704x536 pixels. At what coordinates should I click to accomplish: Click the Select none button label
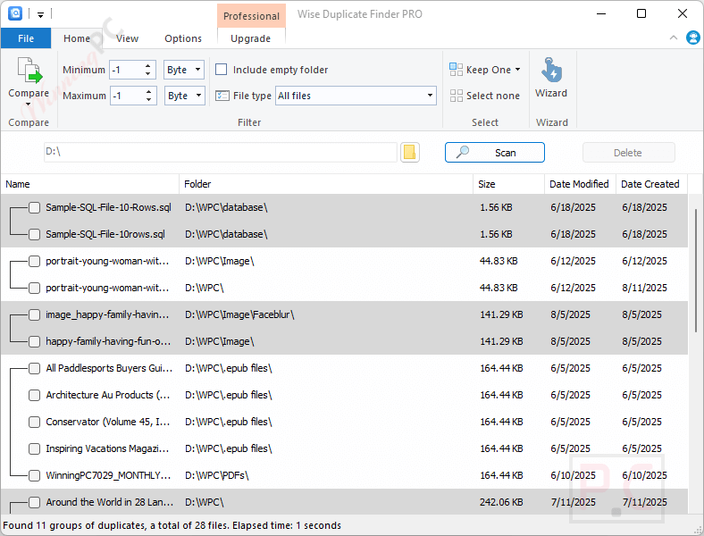click(492, 96)
